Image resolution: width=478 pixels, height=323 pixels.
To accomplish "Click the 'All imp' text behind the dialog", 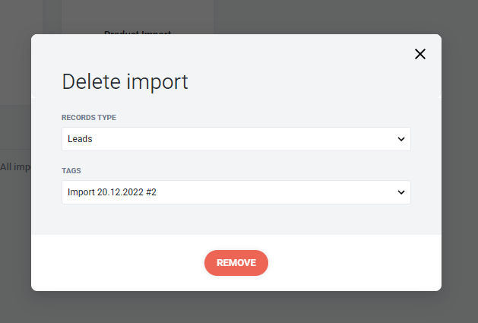I will point(15,167).
